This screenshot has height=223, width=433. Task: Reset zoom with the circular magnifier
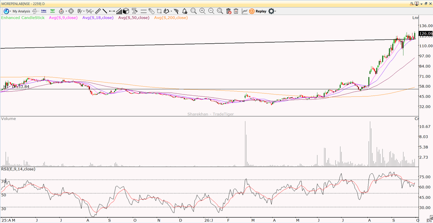(x=220, y=11)
